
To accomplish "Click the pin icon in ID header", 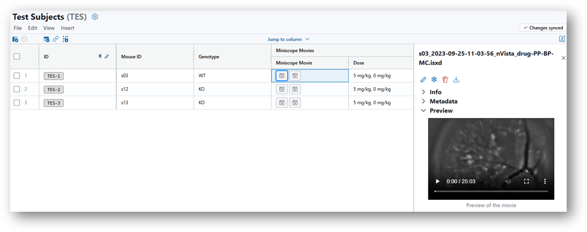I will [100, 56].
